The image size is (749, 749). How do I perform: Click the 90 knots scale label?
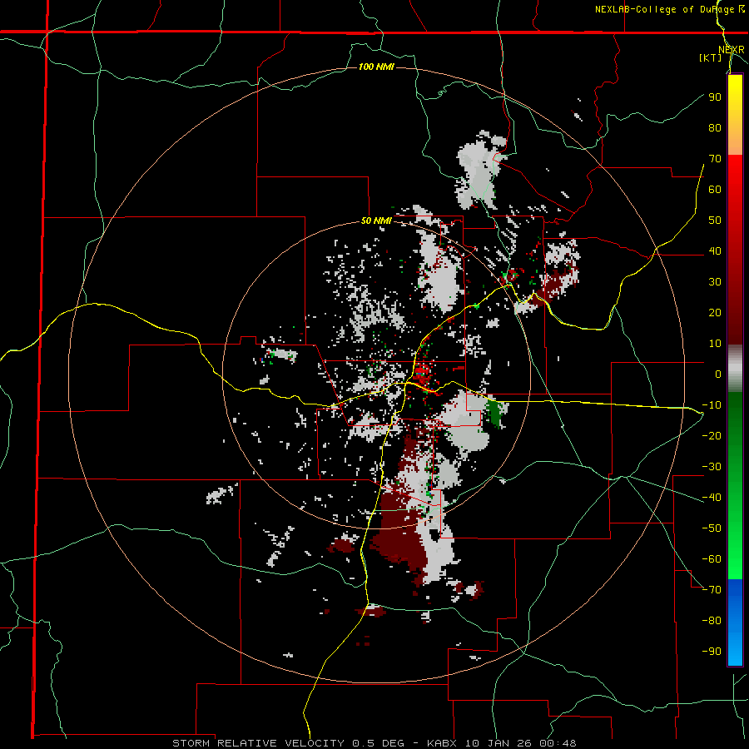[715, 97]
